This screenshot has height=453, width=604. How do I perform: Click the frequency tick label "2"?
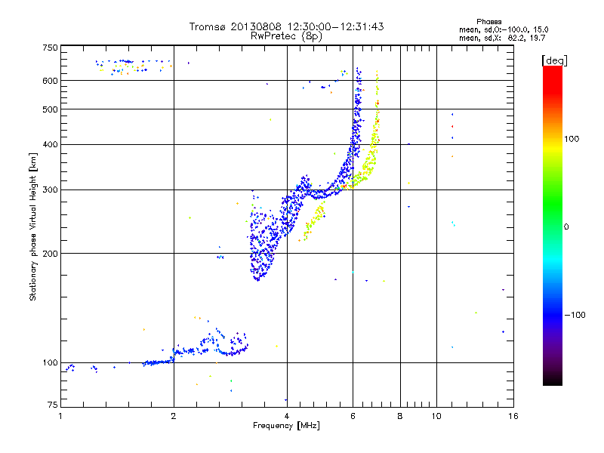(x=174, y=416)
